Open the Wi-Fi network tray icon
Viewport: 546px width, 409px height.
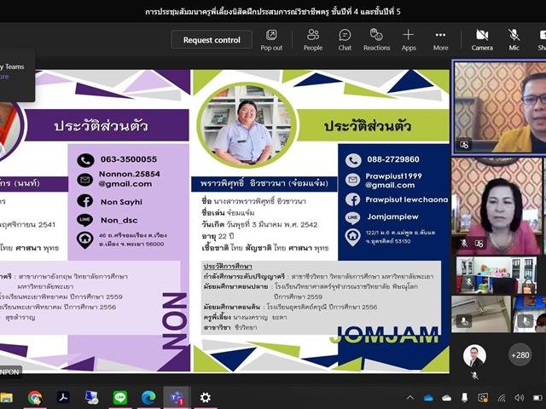tap(502, 398)
